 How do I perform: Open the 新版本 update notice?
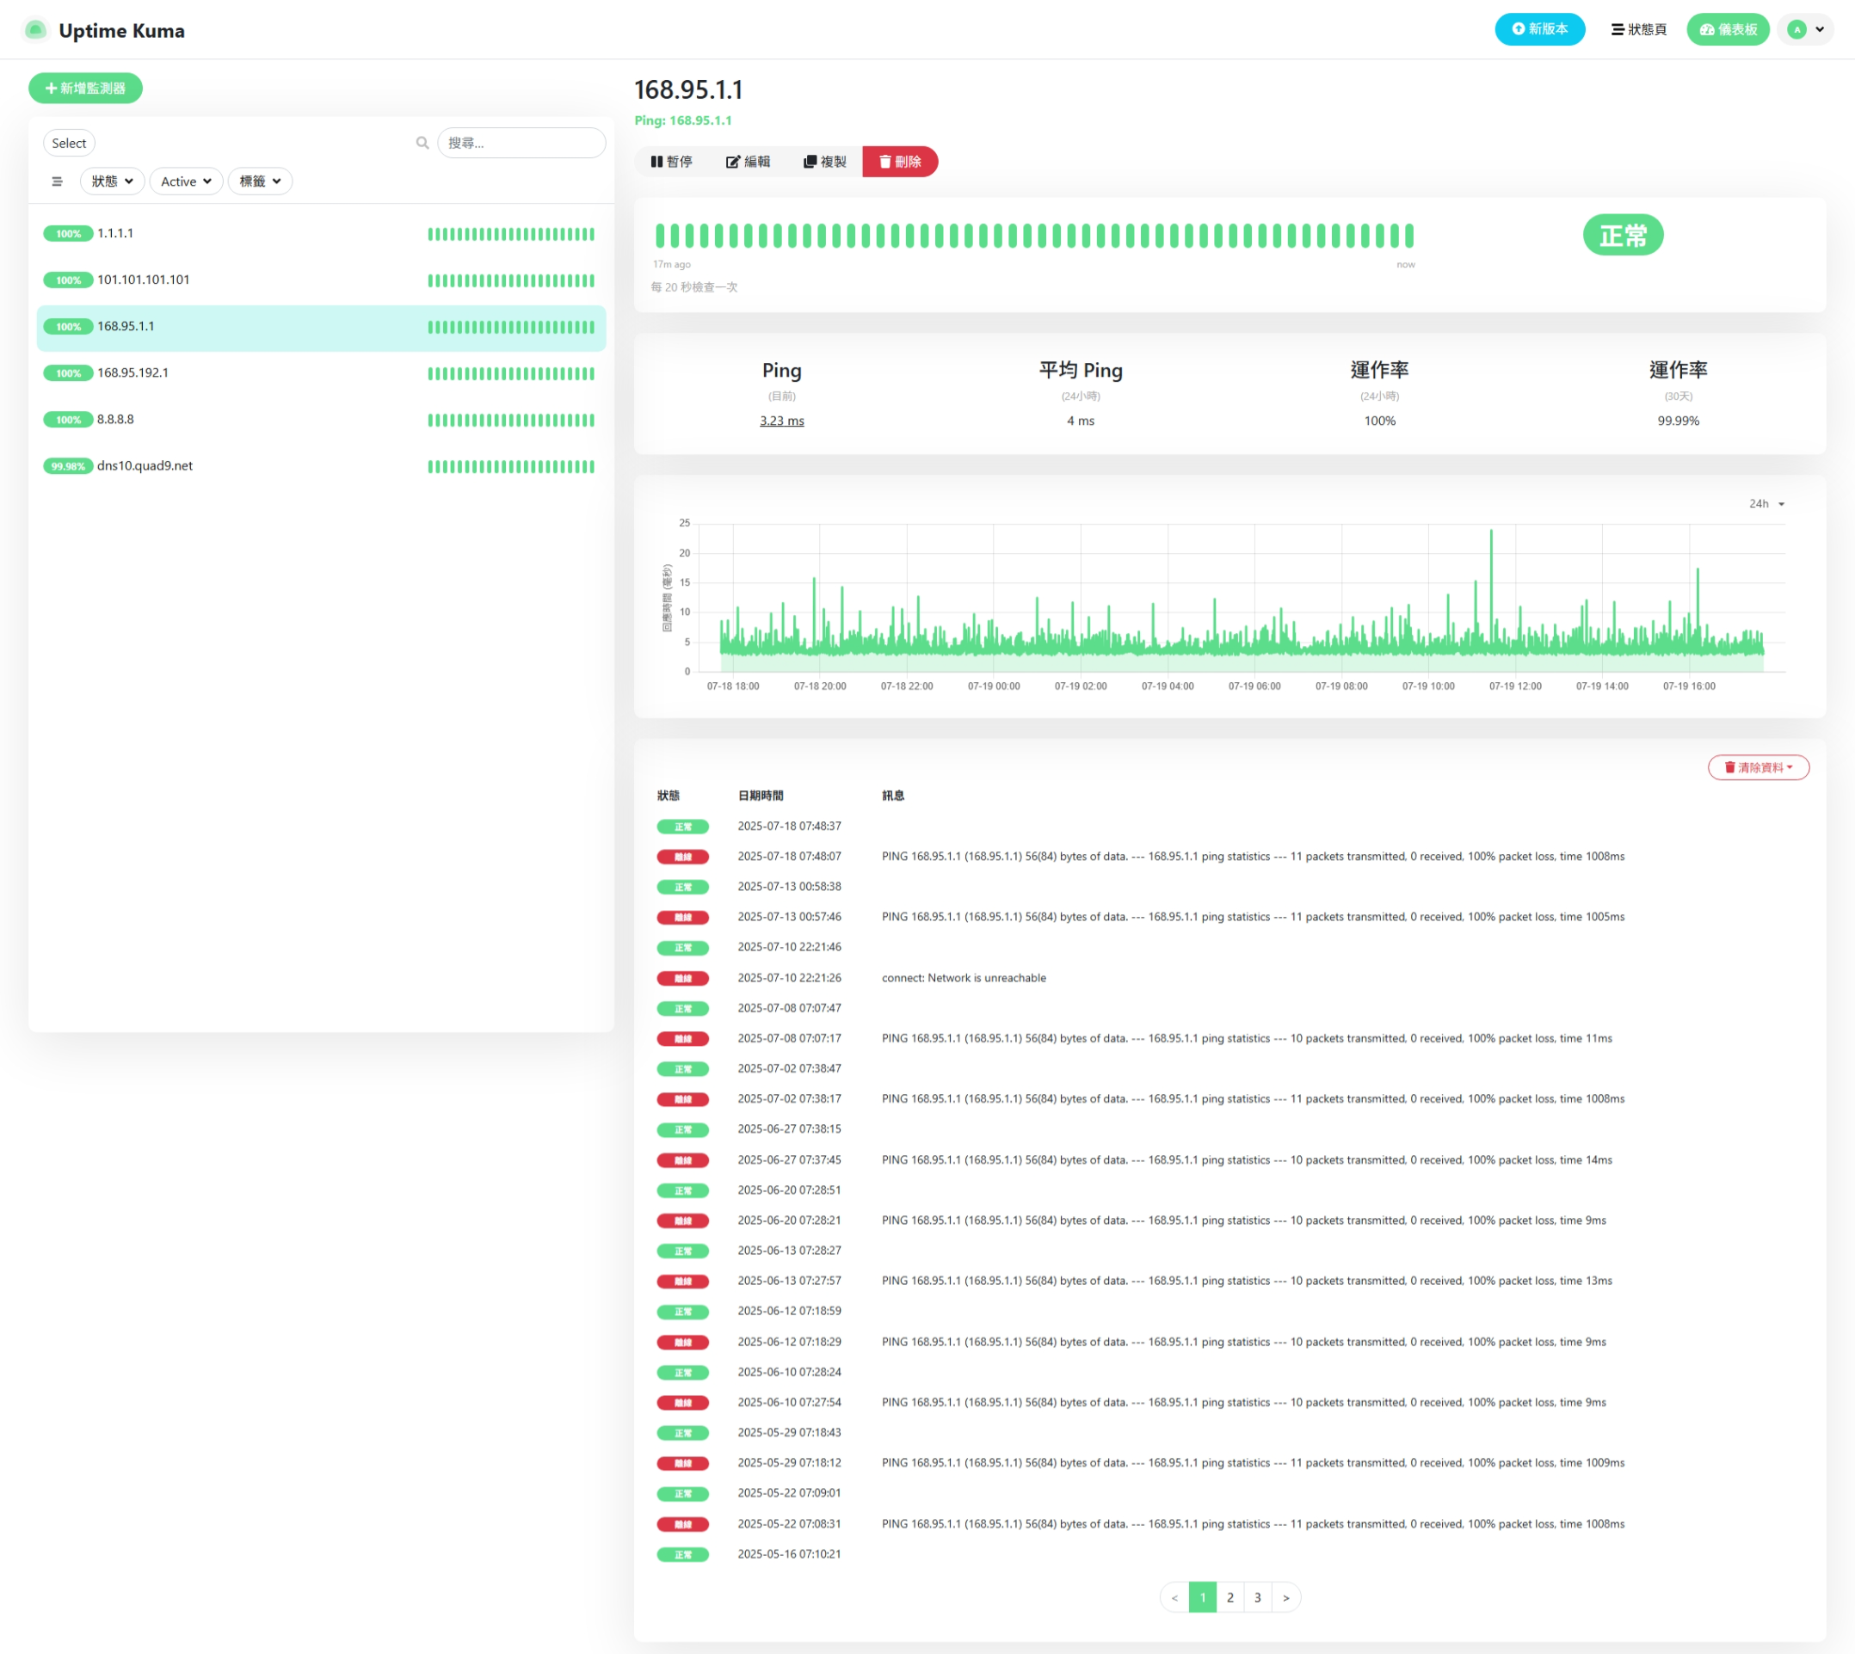(x=1538, y=29)
